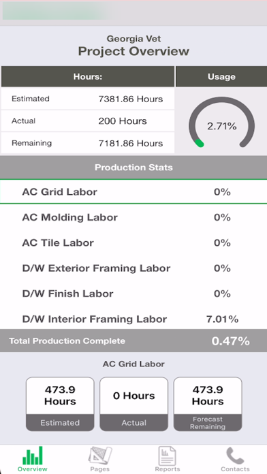Image resolution: width=267 pixels, height=474 pixels.
Task: Open the Overview bar chart icon
Action: pos(33,456)
